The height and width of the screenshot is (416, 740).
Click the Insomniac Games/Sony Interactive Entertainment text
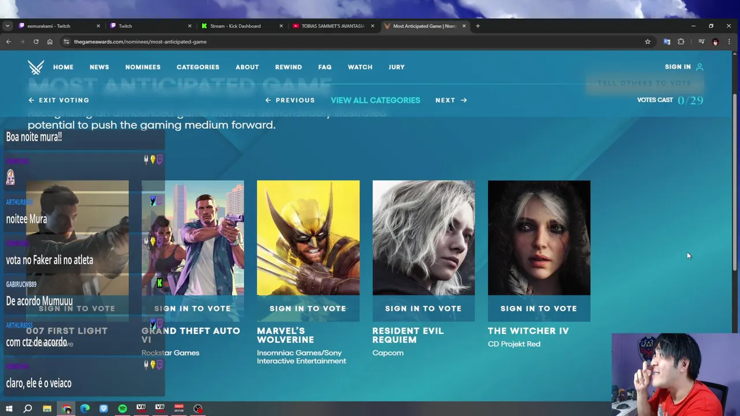coord(301,356)
